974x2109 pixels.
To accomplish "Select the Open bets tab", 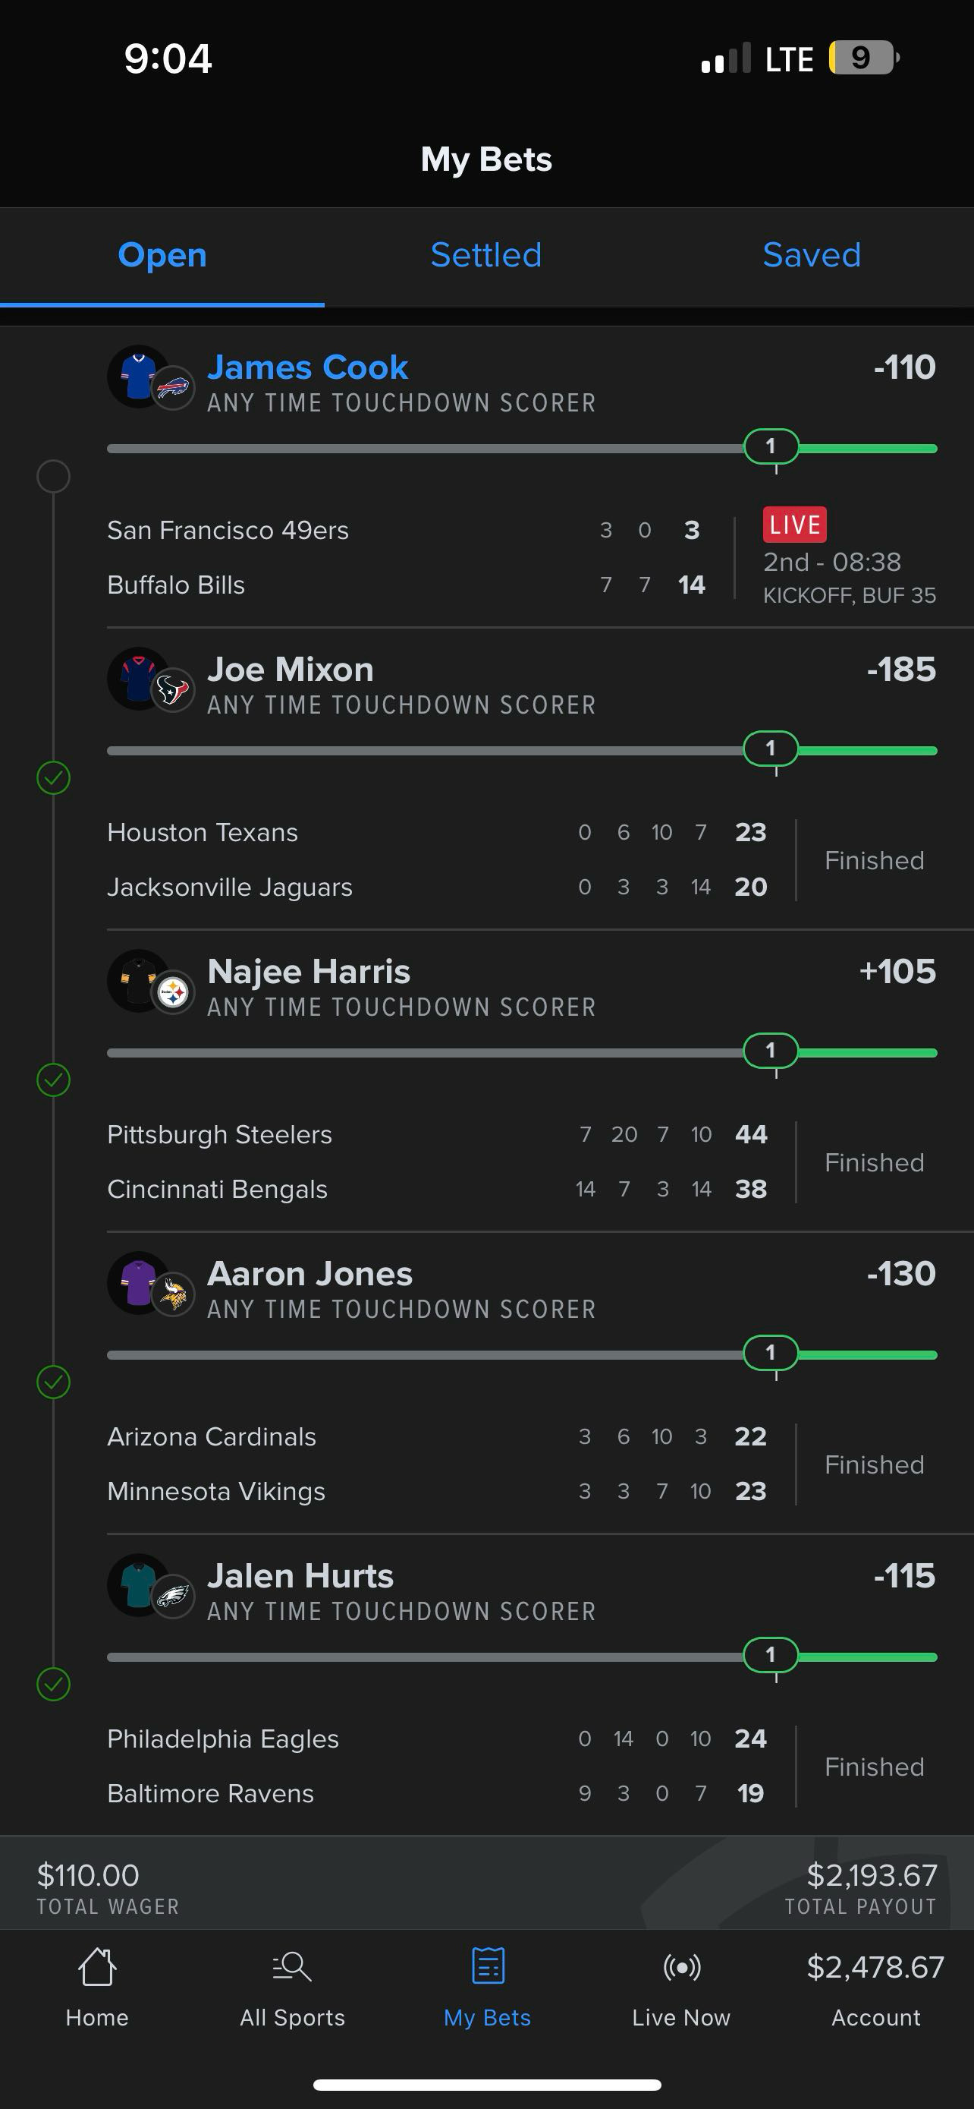I will [162, 255].
